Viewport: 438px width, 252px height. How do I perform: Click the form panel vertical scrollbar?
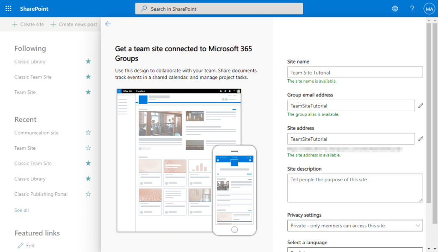click(429, 113)
